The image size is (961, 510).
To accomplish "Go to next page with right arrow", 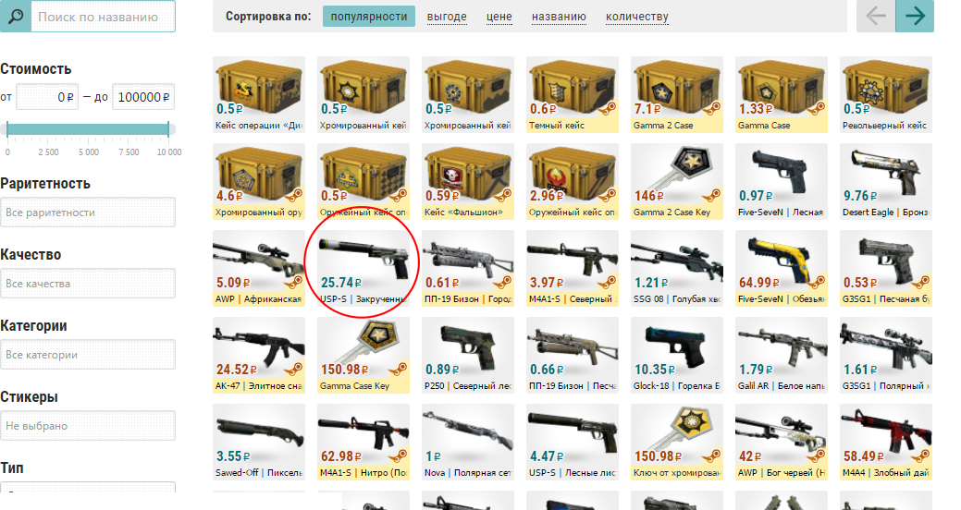I will tap(915, 16).
